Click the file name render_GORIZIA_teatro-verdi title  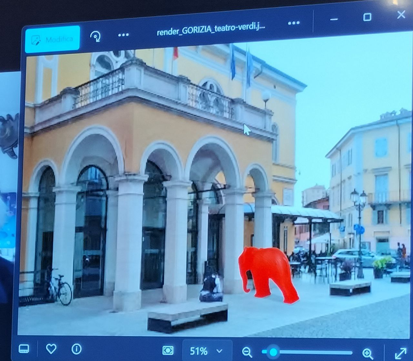(x=211, y=28)
